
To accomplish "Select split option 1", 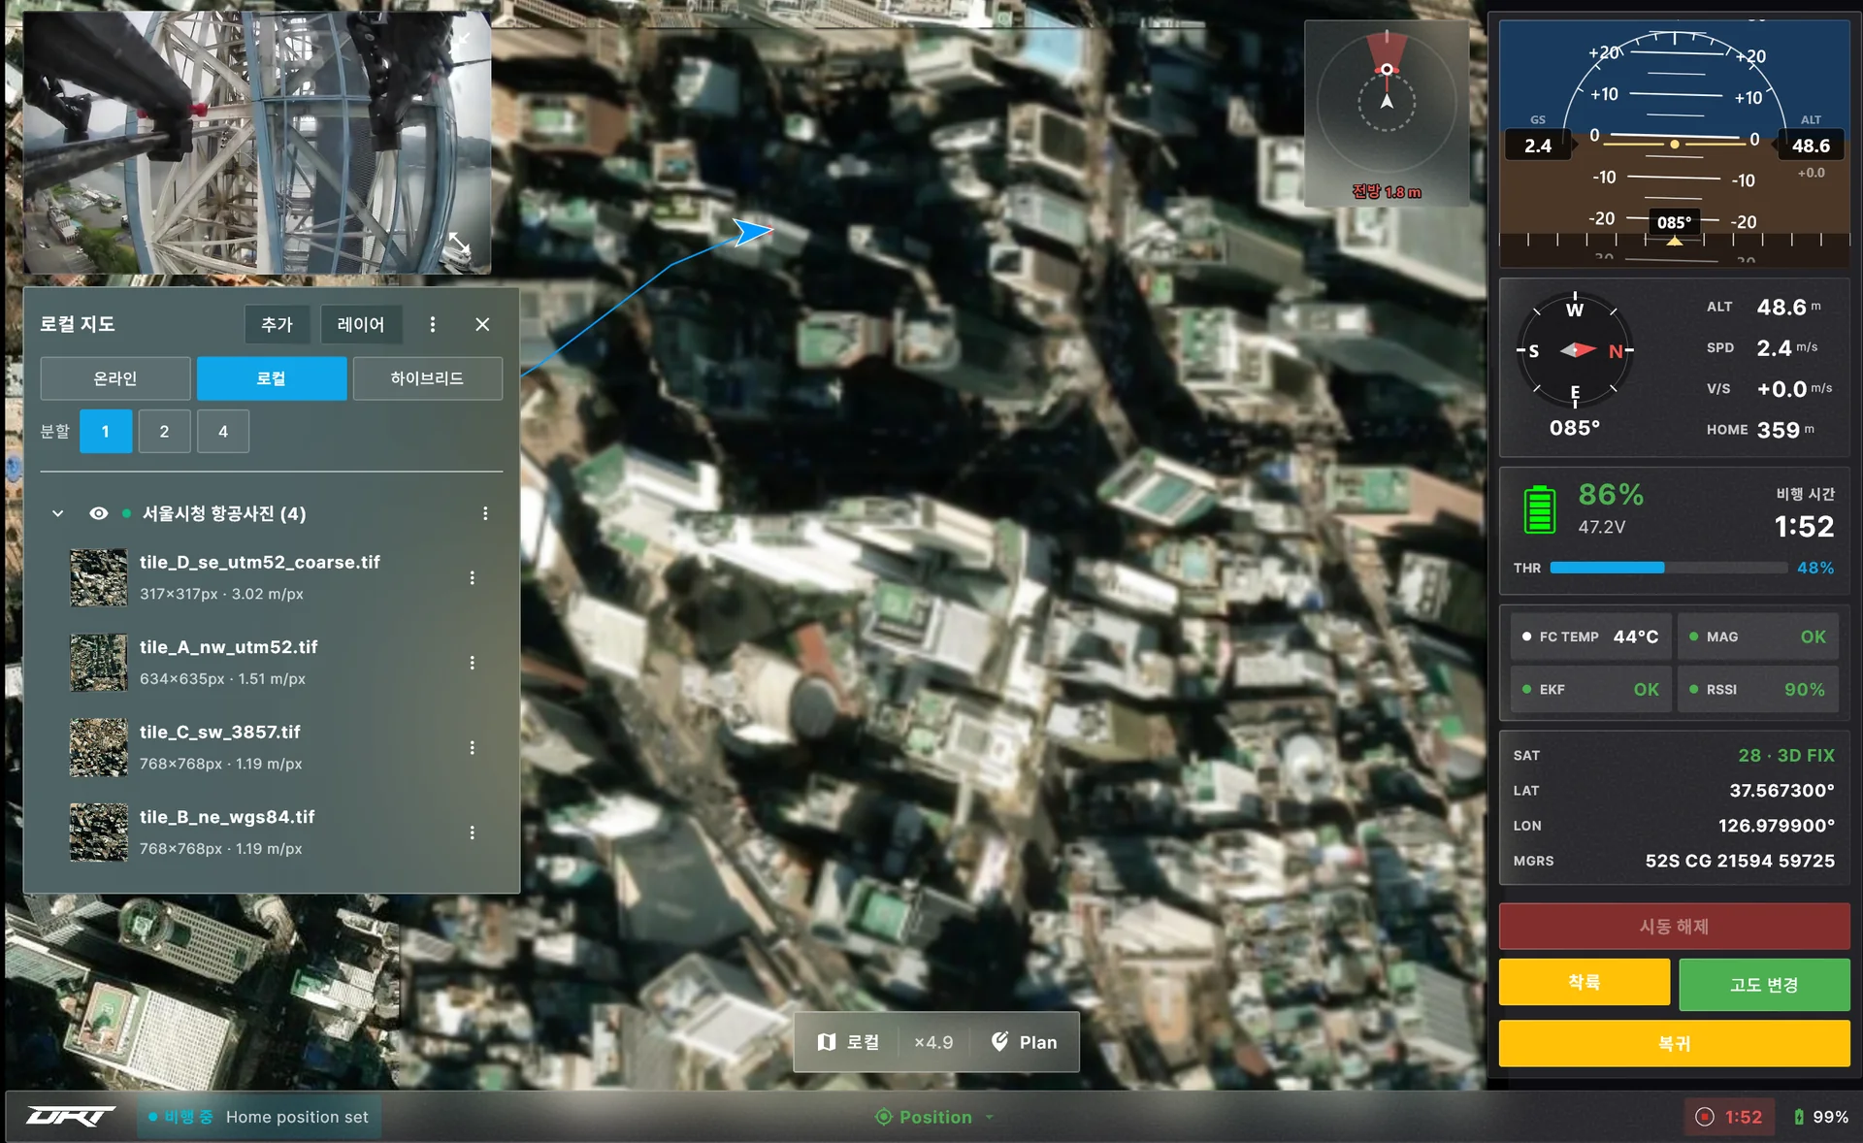I will pyautogui.click(x=106, y=431).
